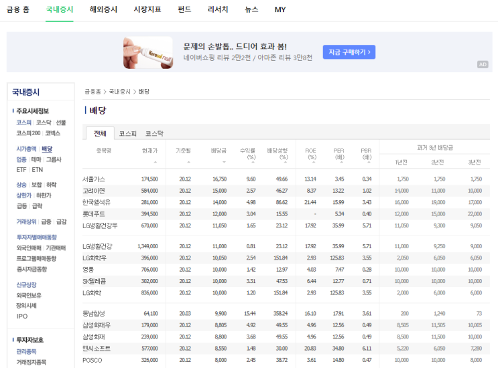Open sidebar 시가총액 link
The width and height of the screenshot is (498, 368).
click(26, 149)
